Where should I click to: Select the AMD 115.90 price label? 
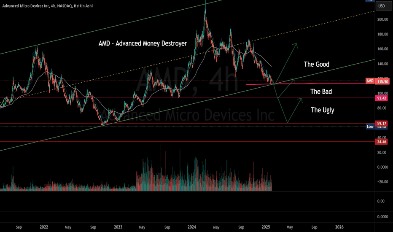377,81
